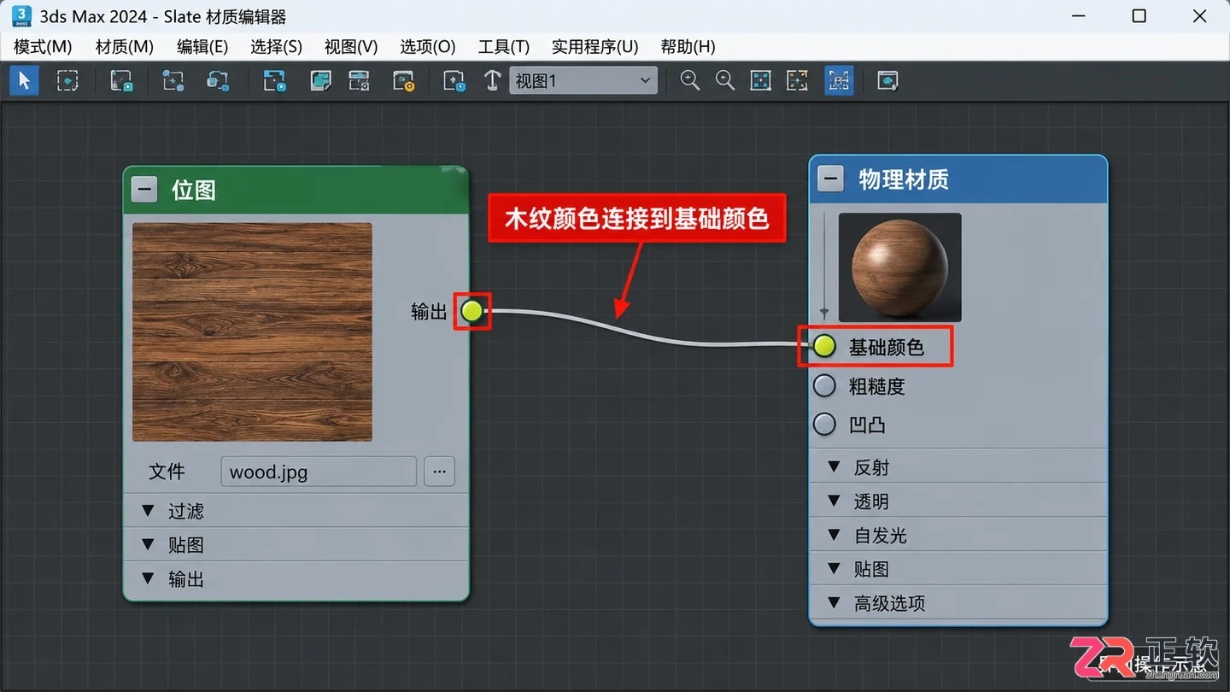Click the 凹凸 input socket
Viewport: 1230px width, 692px height.
tap(824, 424)
